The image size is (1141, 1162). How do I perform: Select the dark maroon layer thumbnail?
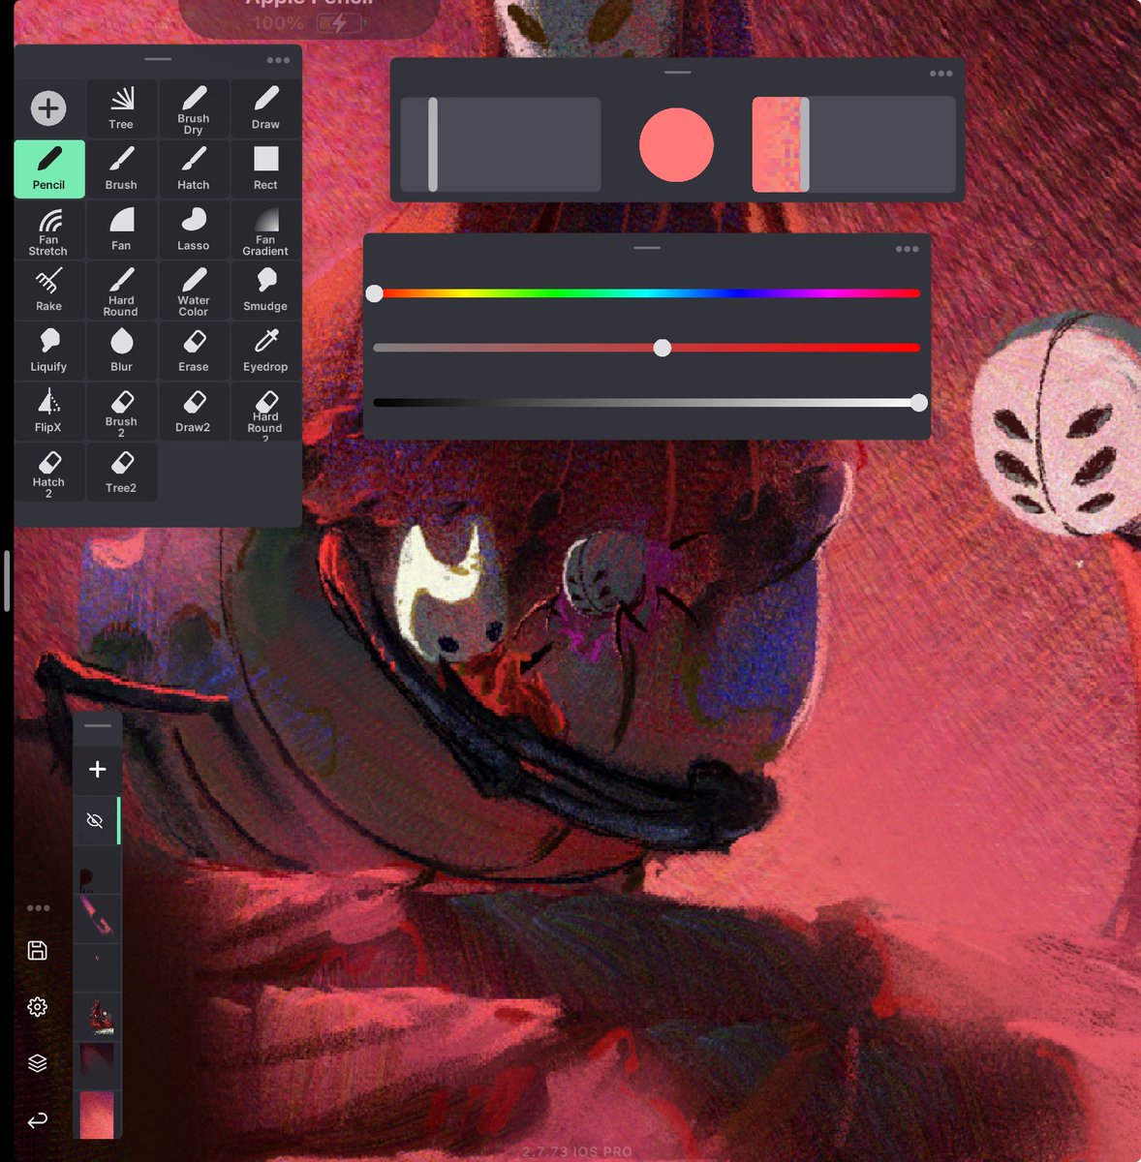pos(97,1065)
